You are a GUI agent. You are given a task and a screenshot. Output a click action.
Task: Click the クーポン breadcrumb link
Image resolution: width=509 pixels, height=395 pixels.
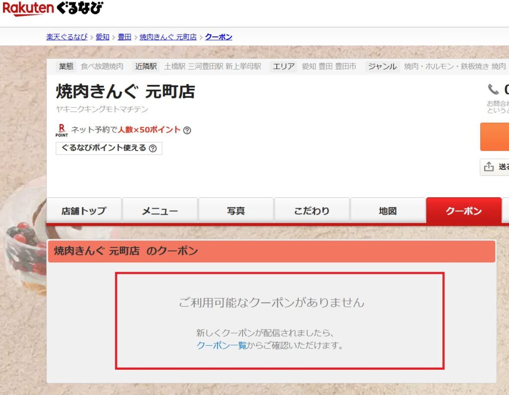(218, 37)
